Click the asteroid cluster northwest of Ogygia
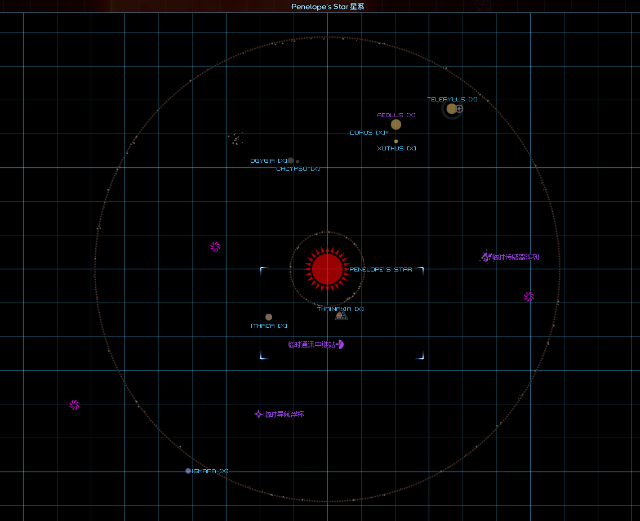The height and width of the screenshot is (521, 640). coord(235,139)
